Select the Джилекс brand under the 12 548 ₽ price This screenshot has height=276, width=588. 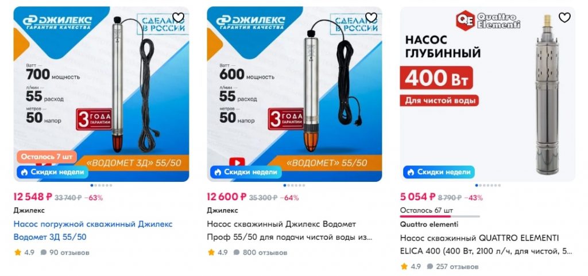click(x=29, y=211)
